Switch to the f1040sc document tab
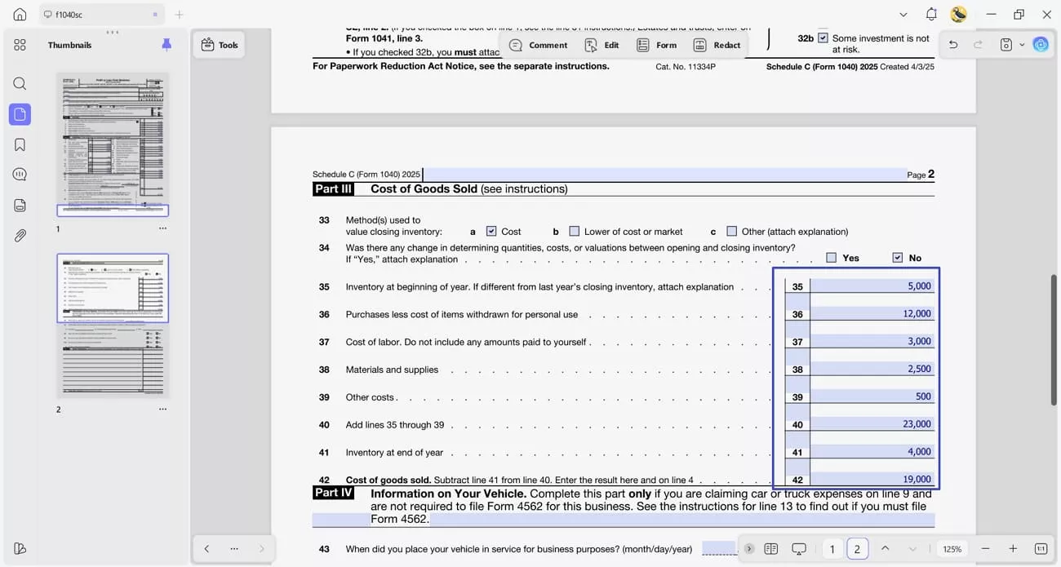 [x=101, y=15]
